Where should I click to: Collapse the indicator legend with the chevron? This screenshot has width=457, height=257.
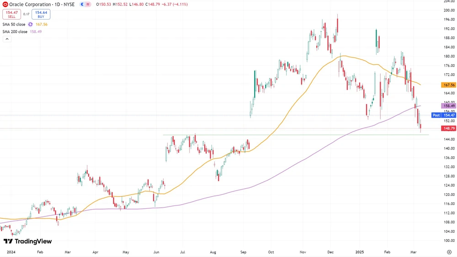point(7,39)
